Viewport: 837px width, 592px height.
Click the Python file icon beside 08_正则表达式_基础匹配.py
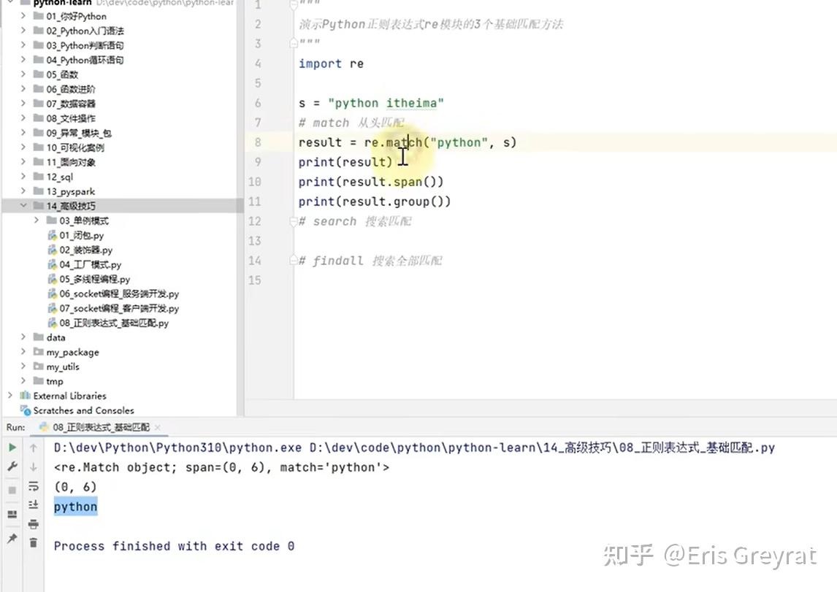click(x=52, y=323)
